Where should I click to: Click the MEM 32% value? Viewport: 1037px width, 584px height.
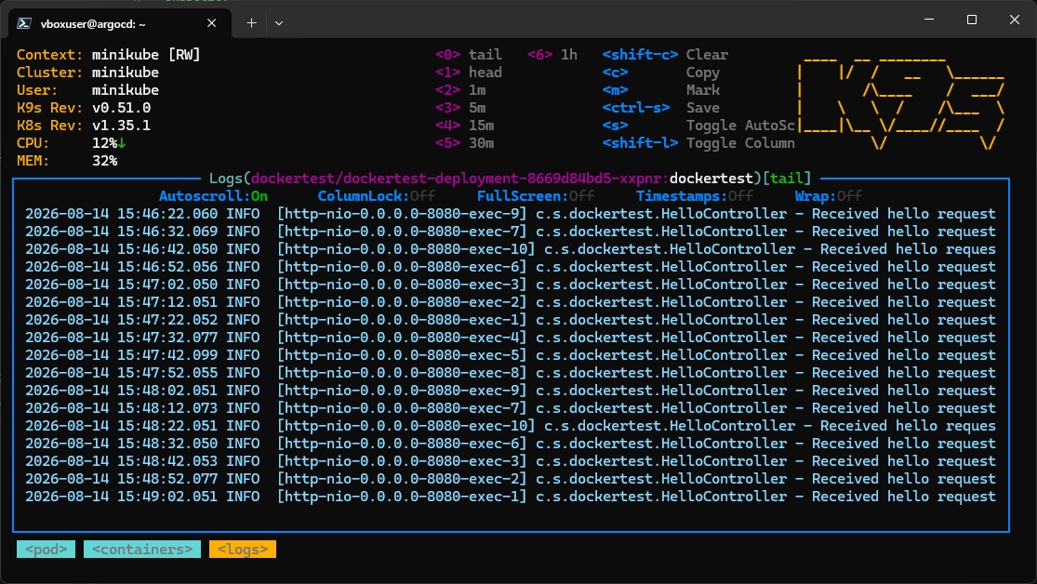(104, 161)
